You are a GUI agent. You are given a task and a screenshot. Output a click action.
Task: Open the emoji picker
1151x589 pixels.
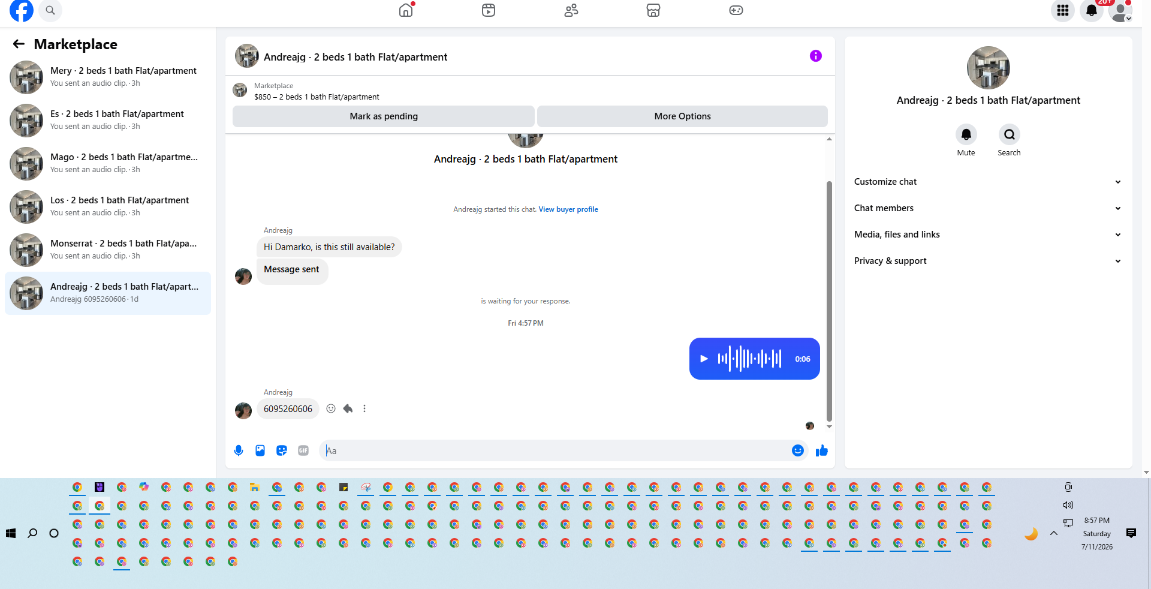click(x=798, y=450)
